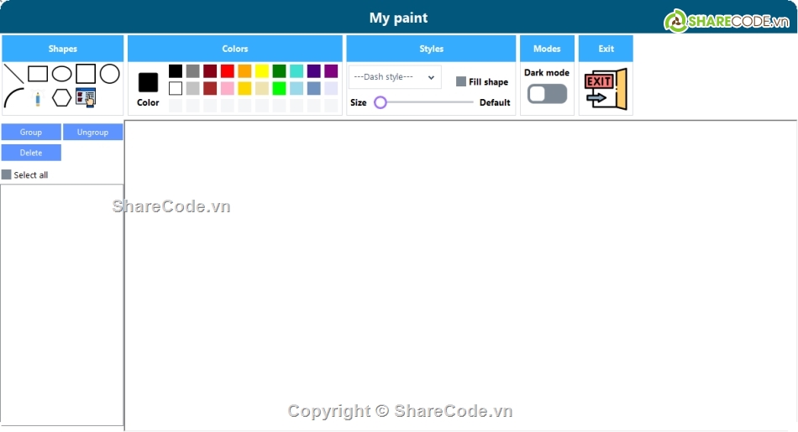This screenshot has width=798, height=432.
Task: Toggle the Dark mode switch
Action: pyautogui.click(x=547, y=94)
